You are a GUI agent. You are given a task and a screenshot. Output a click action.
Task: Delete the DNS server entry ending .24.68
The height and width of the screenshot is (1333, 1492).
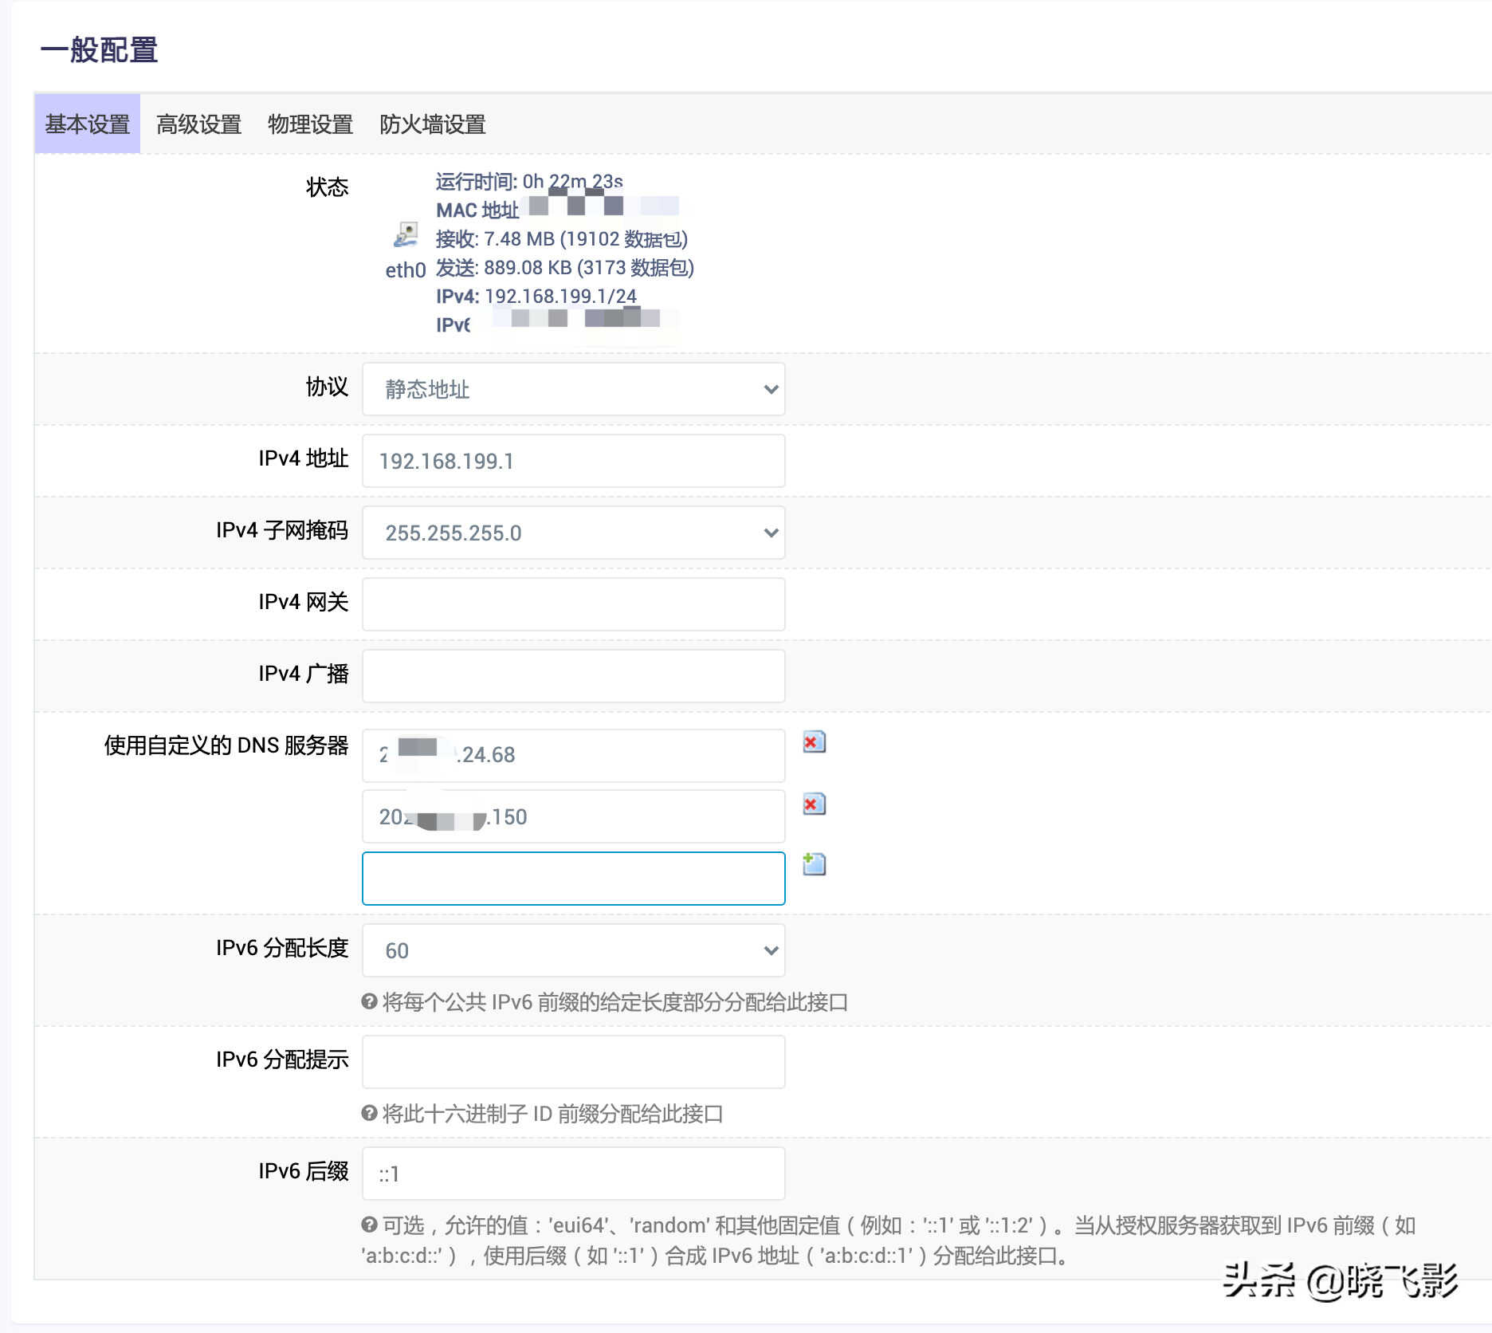coord(814,742)
